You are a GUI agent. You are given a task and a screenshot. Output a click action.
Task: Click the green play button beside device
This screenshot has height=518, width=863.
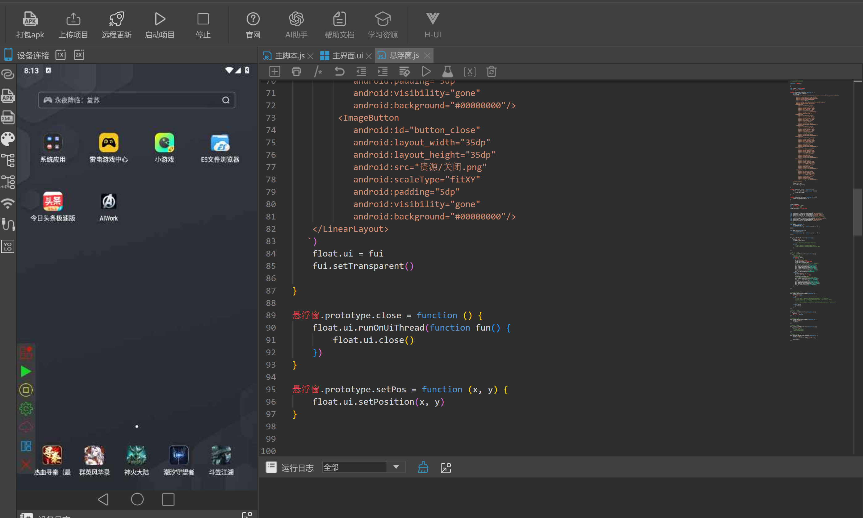[x=26, y=371]
